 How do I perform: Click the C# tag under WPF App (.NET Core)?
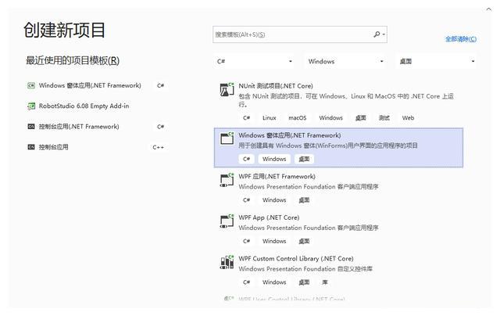point(246,242)
